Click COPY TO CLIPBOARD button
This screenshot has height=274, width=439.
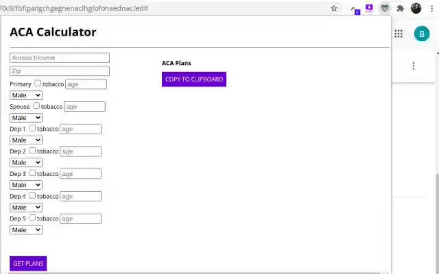[194, 79]
